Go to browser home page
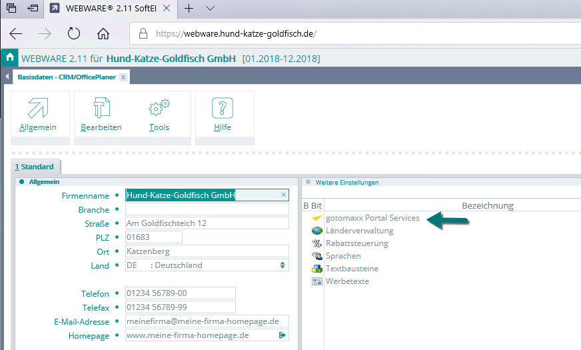 point(103,33)
